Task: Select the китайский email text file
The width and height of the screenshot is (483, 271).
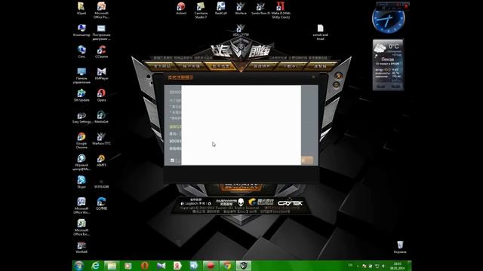Action: (320, 32)
